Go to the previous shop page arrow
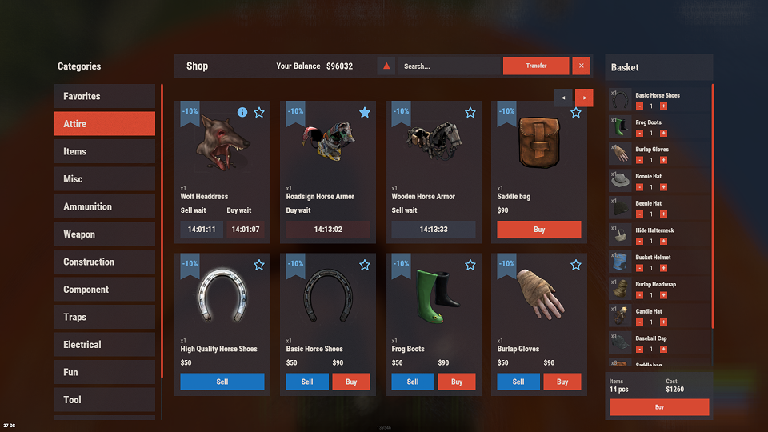768x432 pixels. click(x=563, y=98)
